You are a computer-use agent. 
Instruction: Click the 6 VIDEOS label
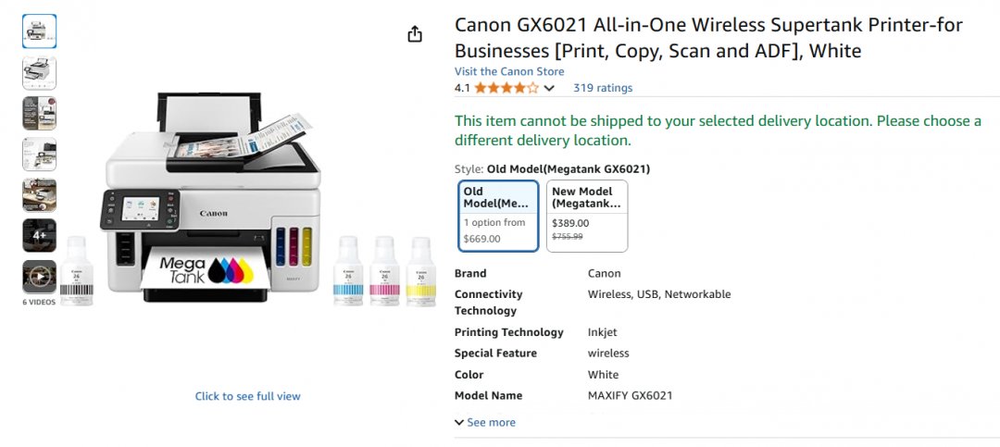39,303
